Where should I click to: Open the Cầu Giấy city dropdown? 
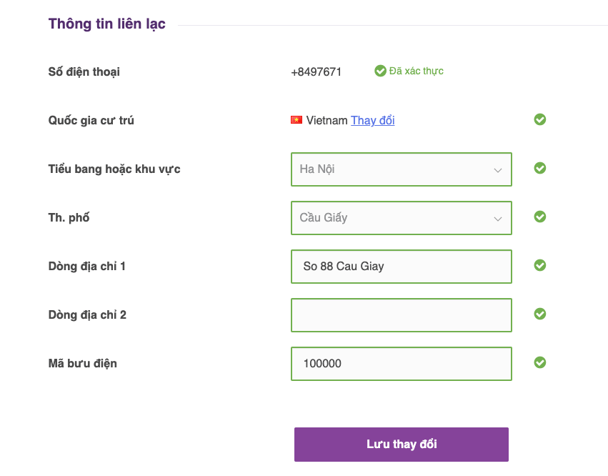click(402, 218)
